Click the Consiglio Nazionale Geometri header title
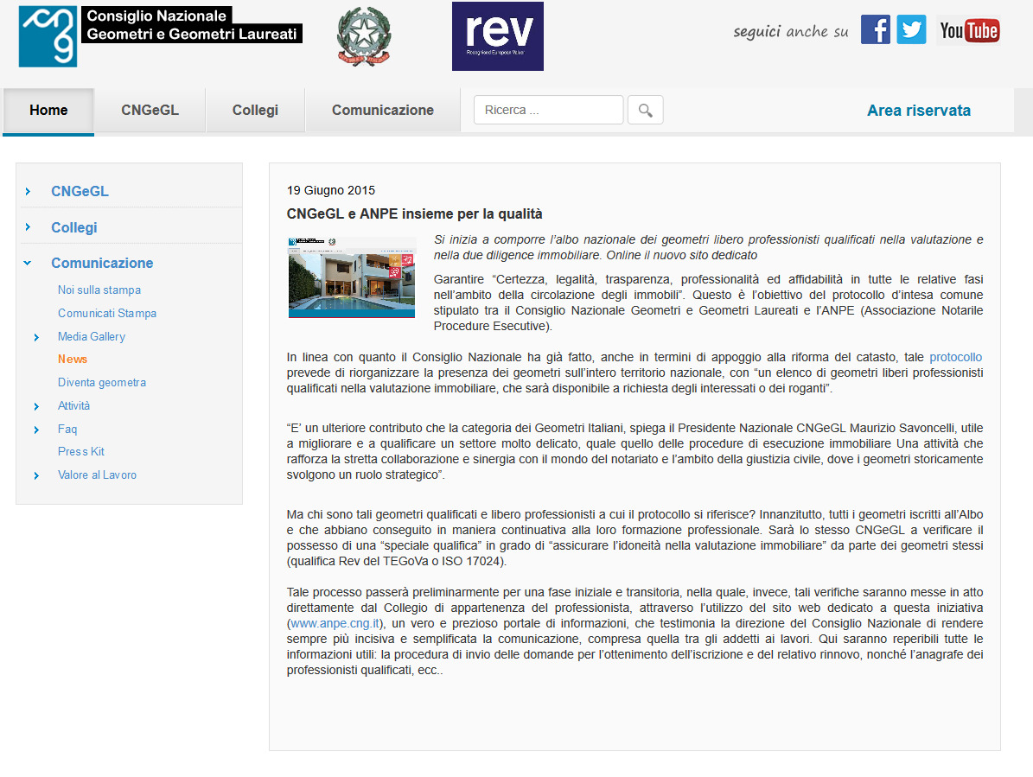1033x777 pixels. click(x=192, y=25)
